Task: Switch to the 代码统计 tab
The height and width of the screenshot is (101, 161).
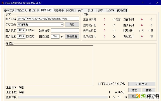Action: [71, 10]
